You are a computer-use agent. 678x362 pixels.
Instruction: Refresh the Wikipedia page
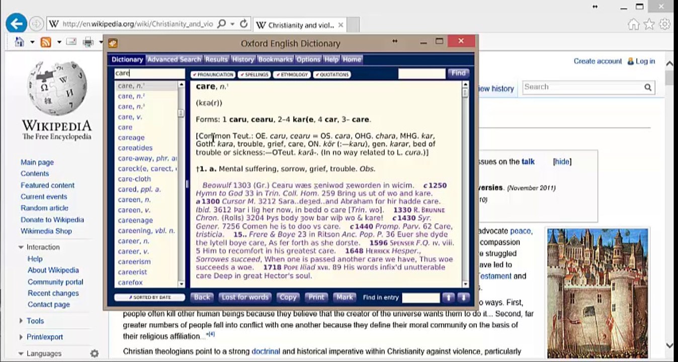pyautogui.click(x=244, y=24)
